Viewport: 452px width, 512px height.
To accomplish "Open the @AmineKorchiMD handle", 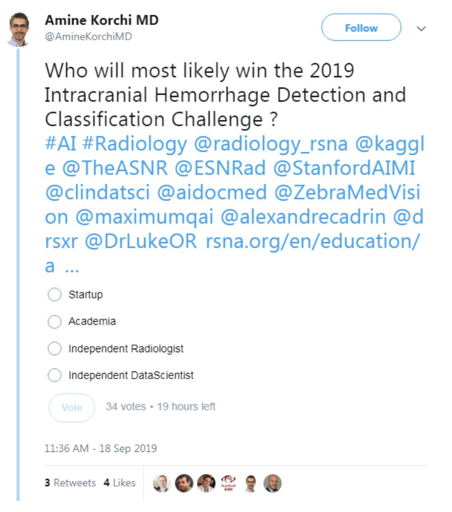I will (89, 37).
